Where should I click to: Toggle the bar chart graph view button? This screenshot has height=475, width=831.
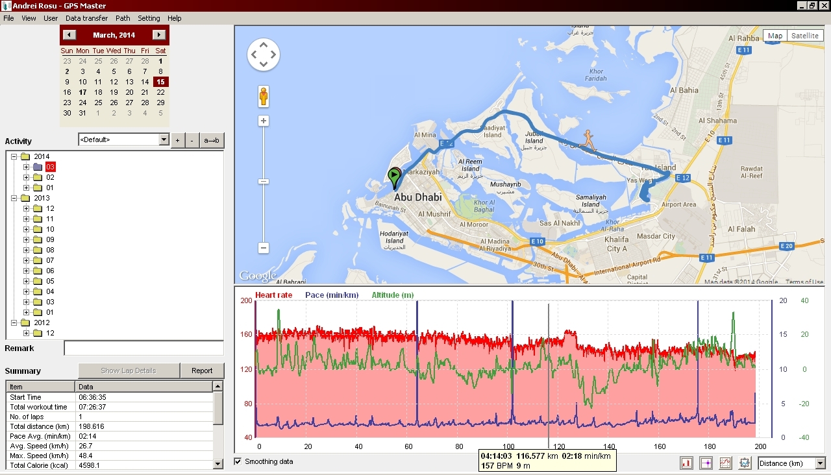(687, 463)
